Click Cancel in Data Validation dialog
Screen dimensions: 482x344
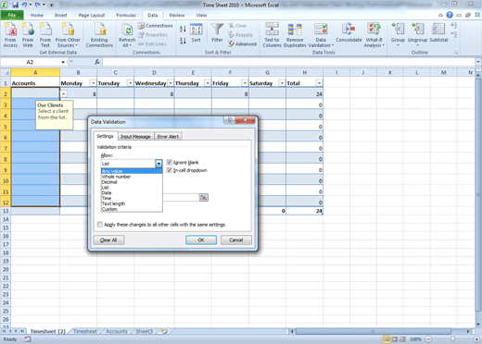click(236, 240)
